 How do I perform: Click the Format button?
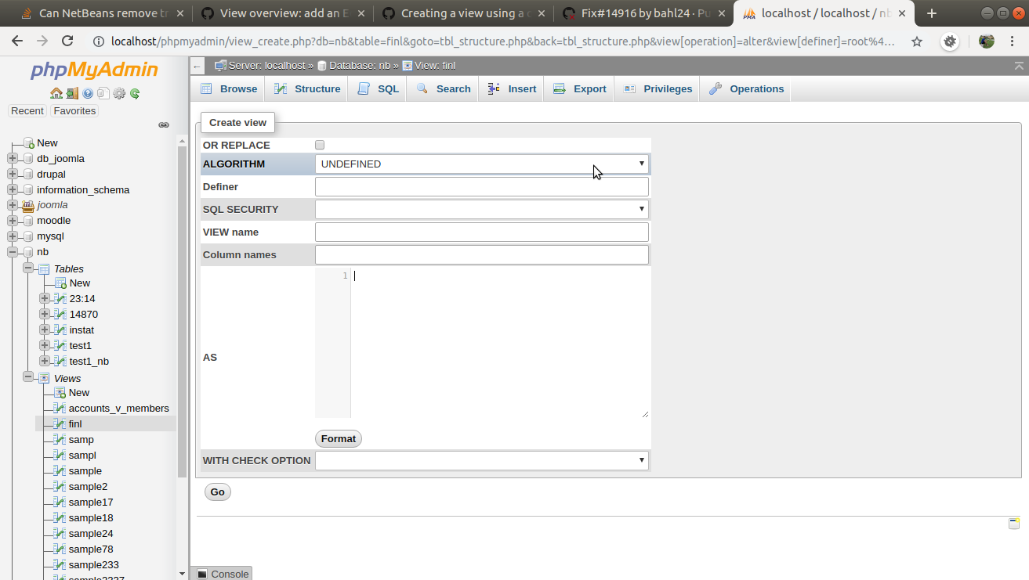339,438
